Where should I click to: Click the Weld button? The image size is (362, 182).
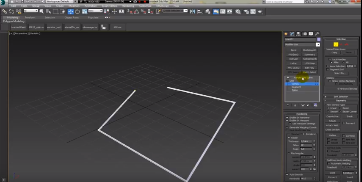pyautogui.click(x=332, y=173)
